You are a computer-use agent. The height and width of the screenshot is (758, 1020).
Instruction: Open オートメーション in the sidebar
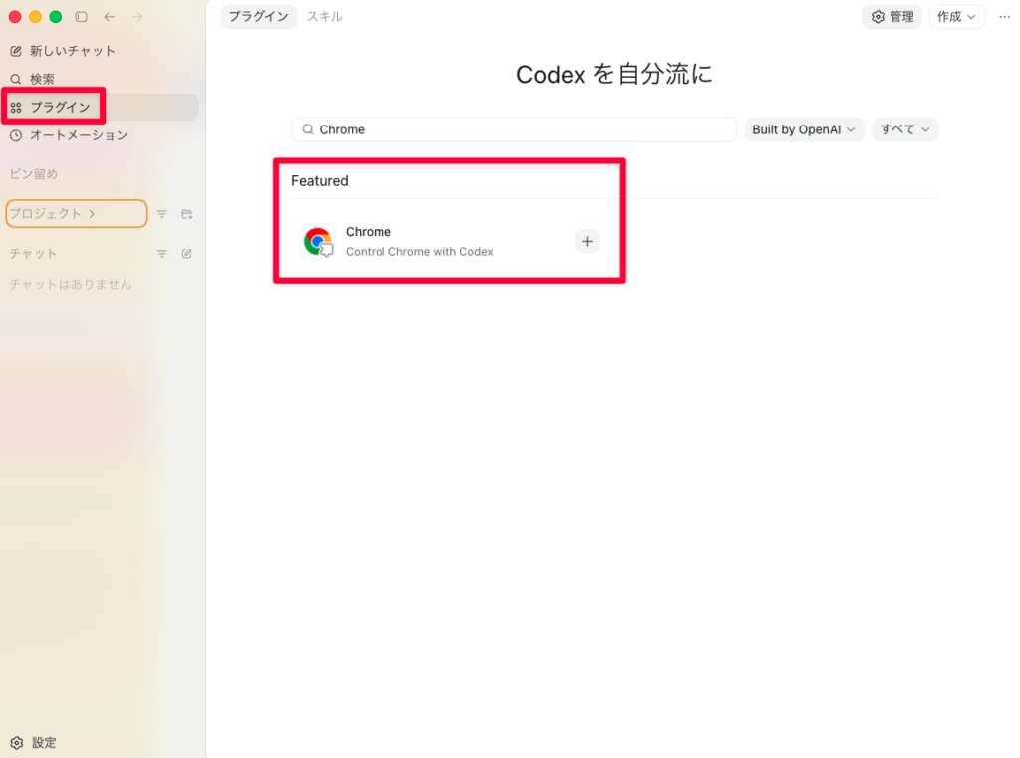tap(69, 135)
